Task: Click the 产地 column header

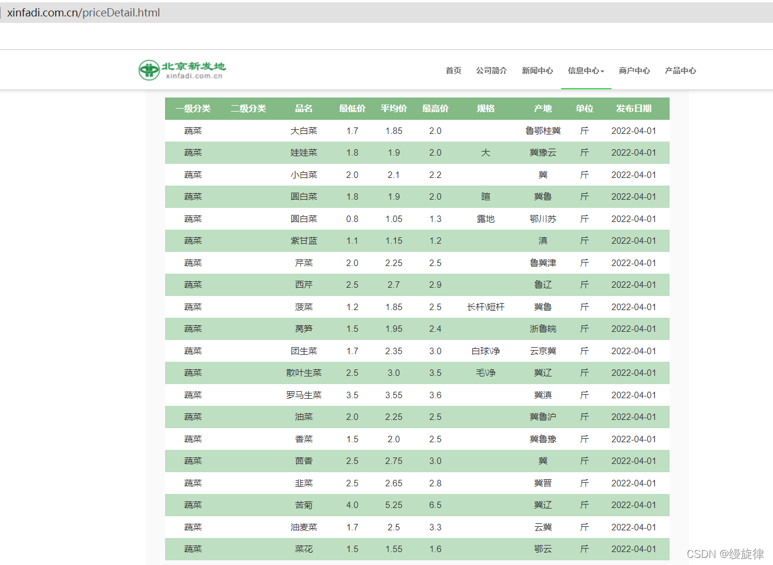Action: click(543, 109)
